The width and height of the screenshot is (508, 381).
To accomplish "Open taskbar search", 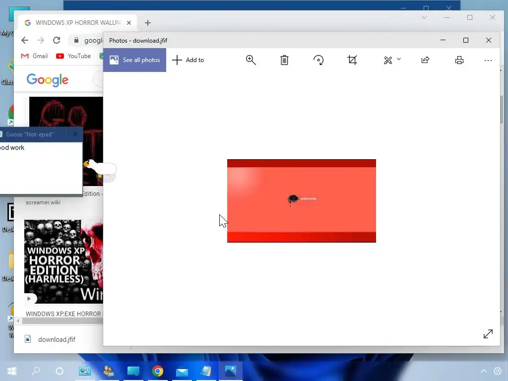I will 36,371.
